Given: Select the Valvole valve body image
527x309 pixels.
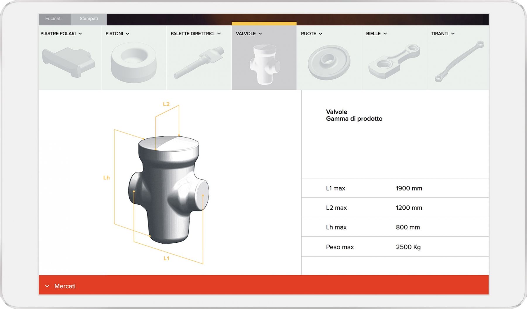Looking at the screenshot, I should coord(265,64).
